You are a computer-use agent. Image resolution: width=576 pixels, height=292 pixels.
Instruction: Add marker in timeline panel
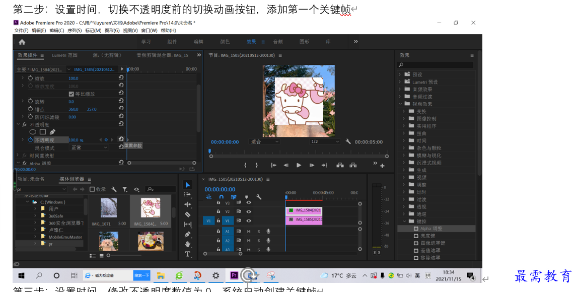click(246, 197)
